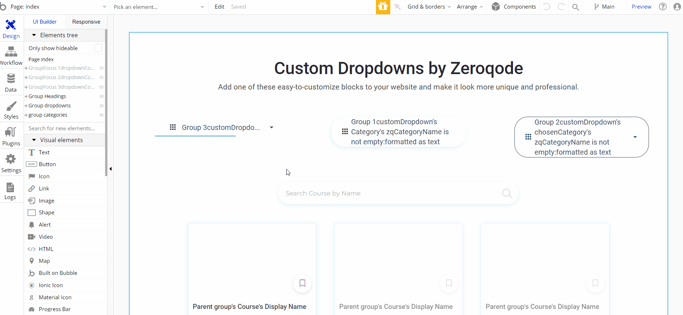This screenshot has height=315, width=683.
Task: Open the Pick an element dropdown
Action: 159,7
